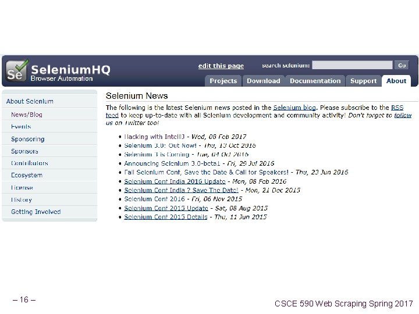Click the Selenium Se logo icon
This screenshot has width=419, height=314.
(17, 70)
